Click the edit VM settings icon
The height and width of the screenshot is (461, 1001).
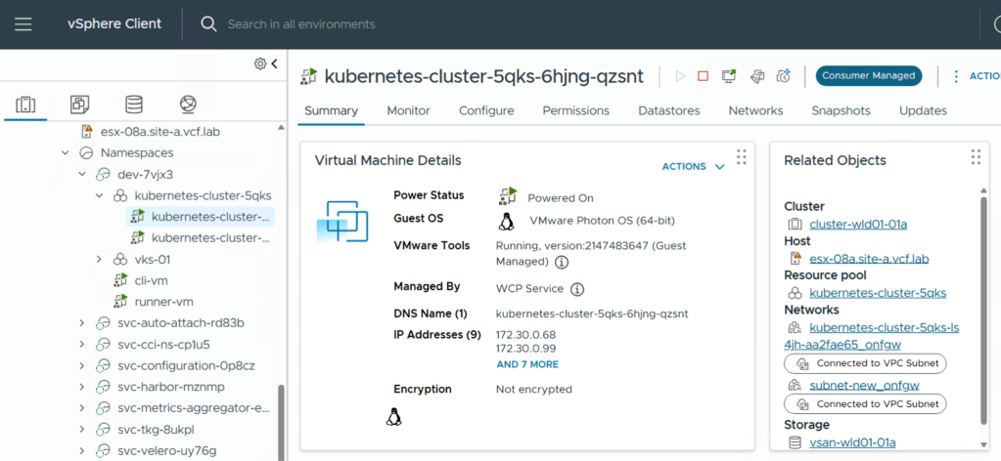coord(757,76)
